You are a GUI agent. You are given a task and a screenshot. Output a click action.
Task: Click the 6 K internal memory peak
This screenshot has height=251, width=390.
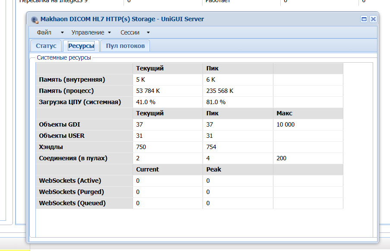point(211,79)
